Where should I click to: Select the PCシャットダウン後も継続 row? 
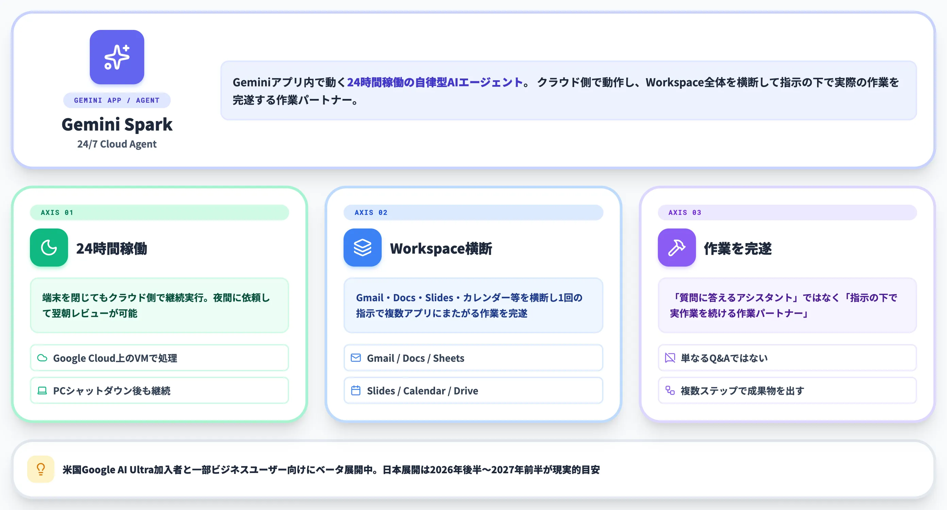[x=159, y=391]
